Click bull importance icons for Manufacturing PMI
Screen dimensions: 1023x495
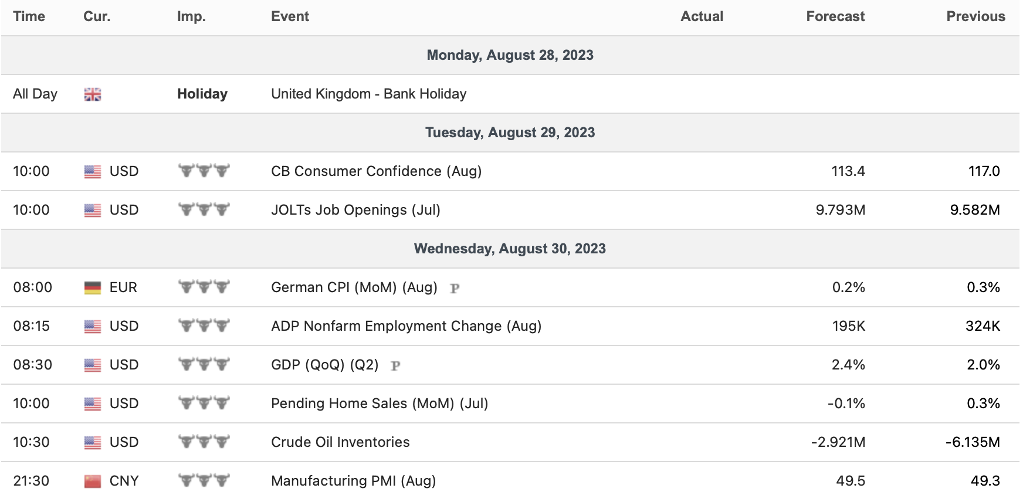pos(204,480)
